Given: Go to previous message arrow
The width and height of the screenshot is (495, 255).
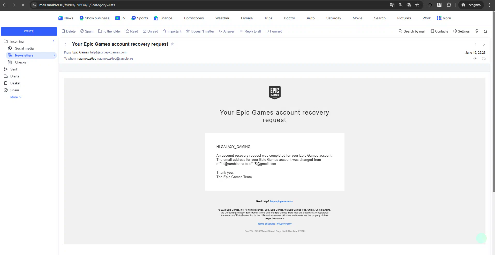Looking at the screenshot, I should pos(475,44).
